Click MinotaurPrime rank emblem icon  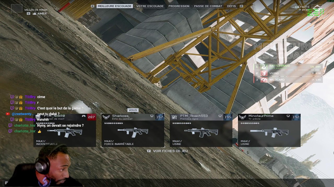point(242,117)
